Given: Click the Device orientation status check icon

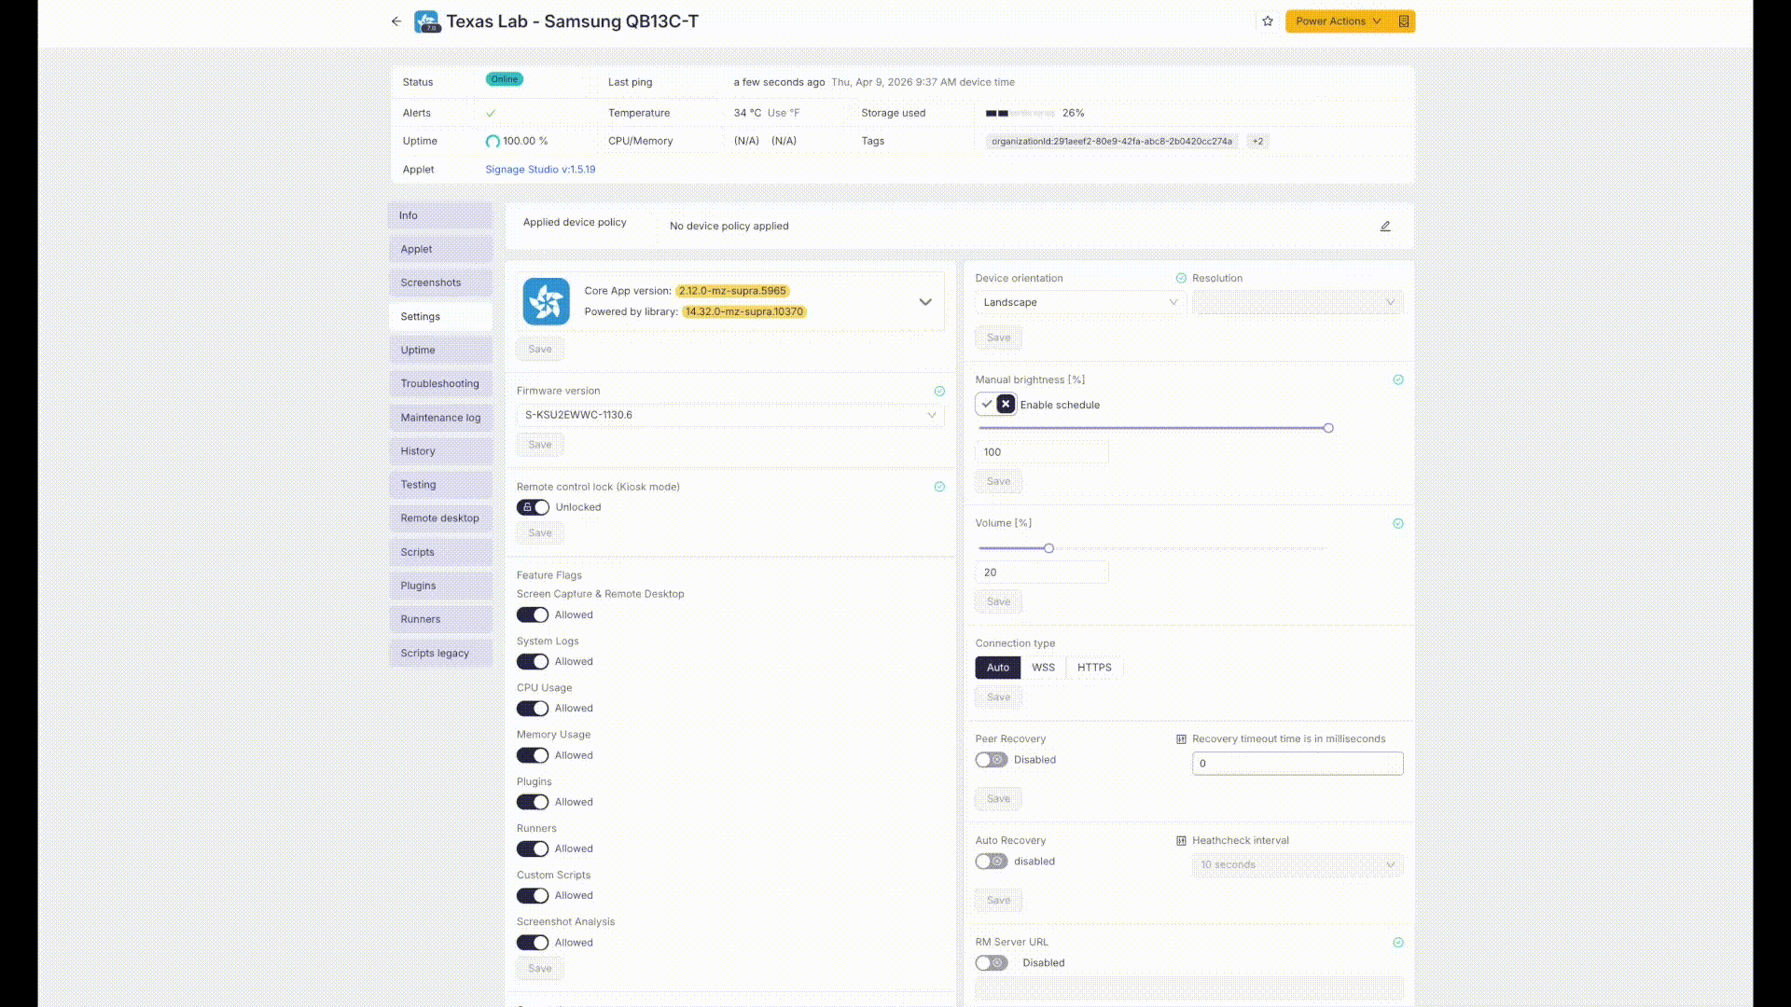Looking at the screenshot, I should point(1181,278).
